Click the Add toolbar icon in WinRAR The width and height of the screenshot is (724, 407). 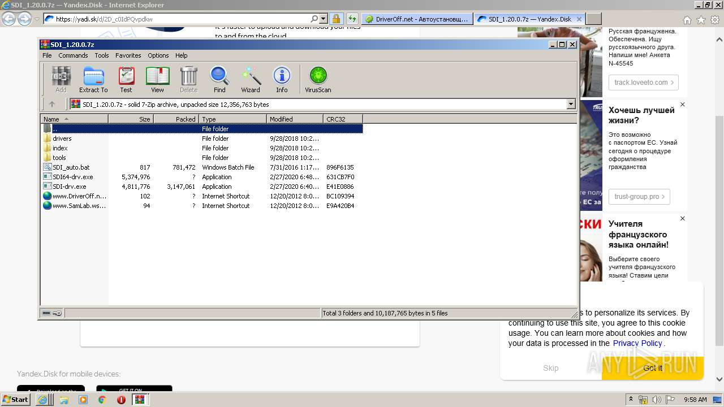(x=61, y=80)
